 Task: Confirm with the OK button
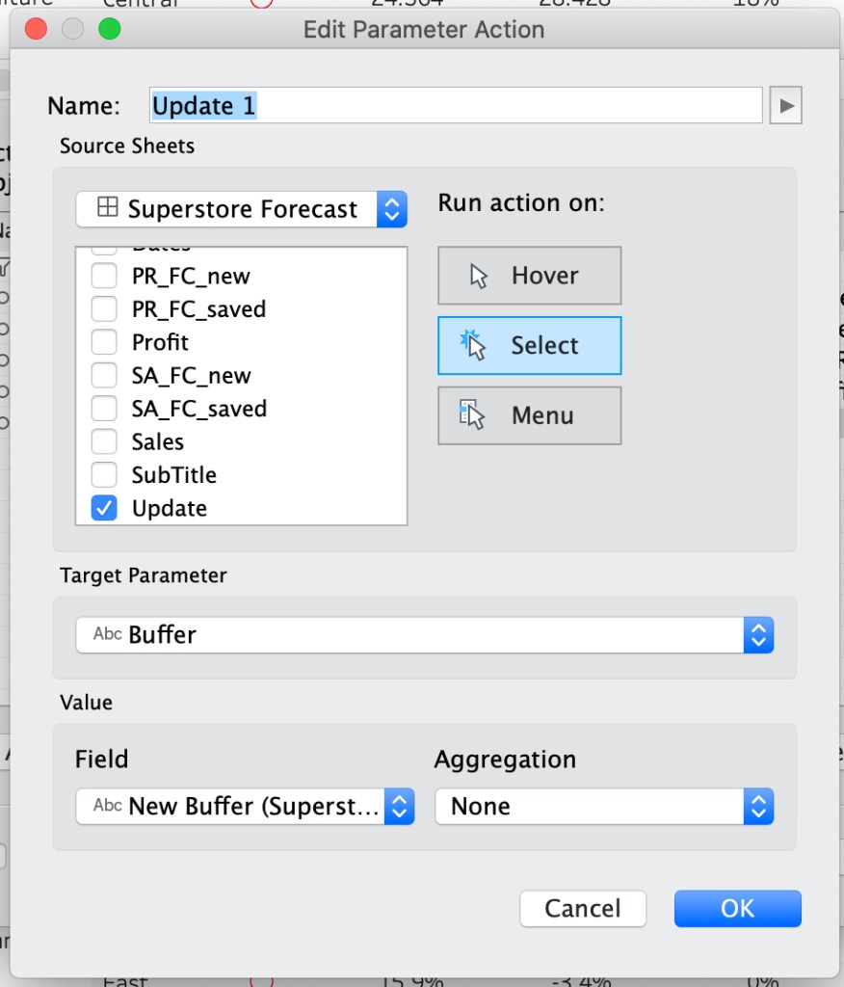(x=738, y=908)
